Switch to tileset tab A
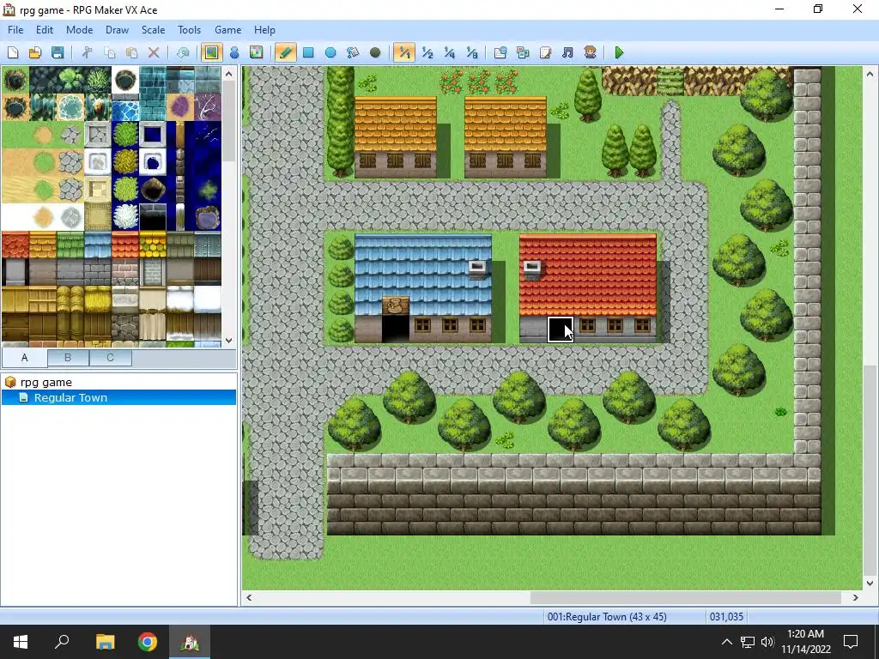Viewport: 879px width, 659px height. coord(25,358)
